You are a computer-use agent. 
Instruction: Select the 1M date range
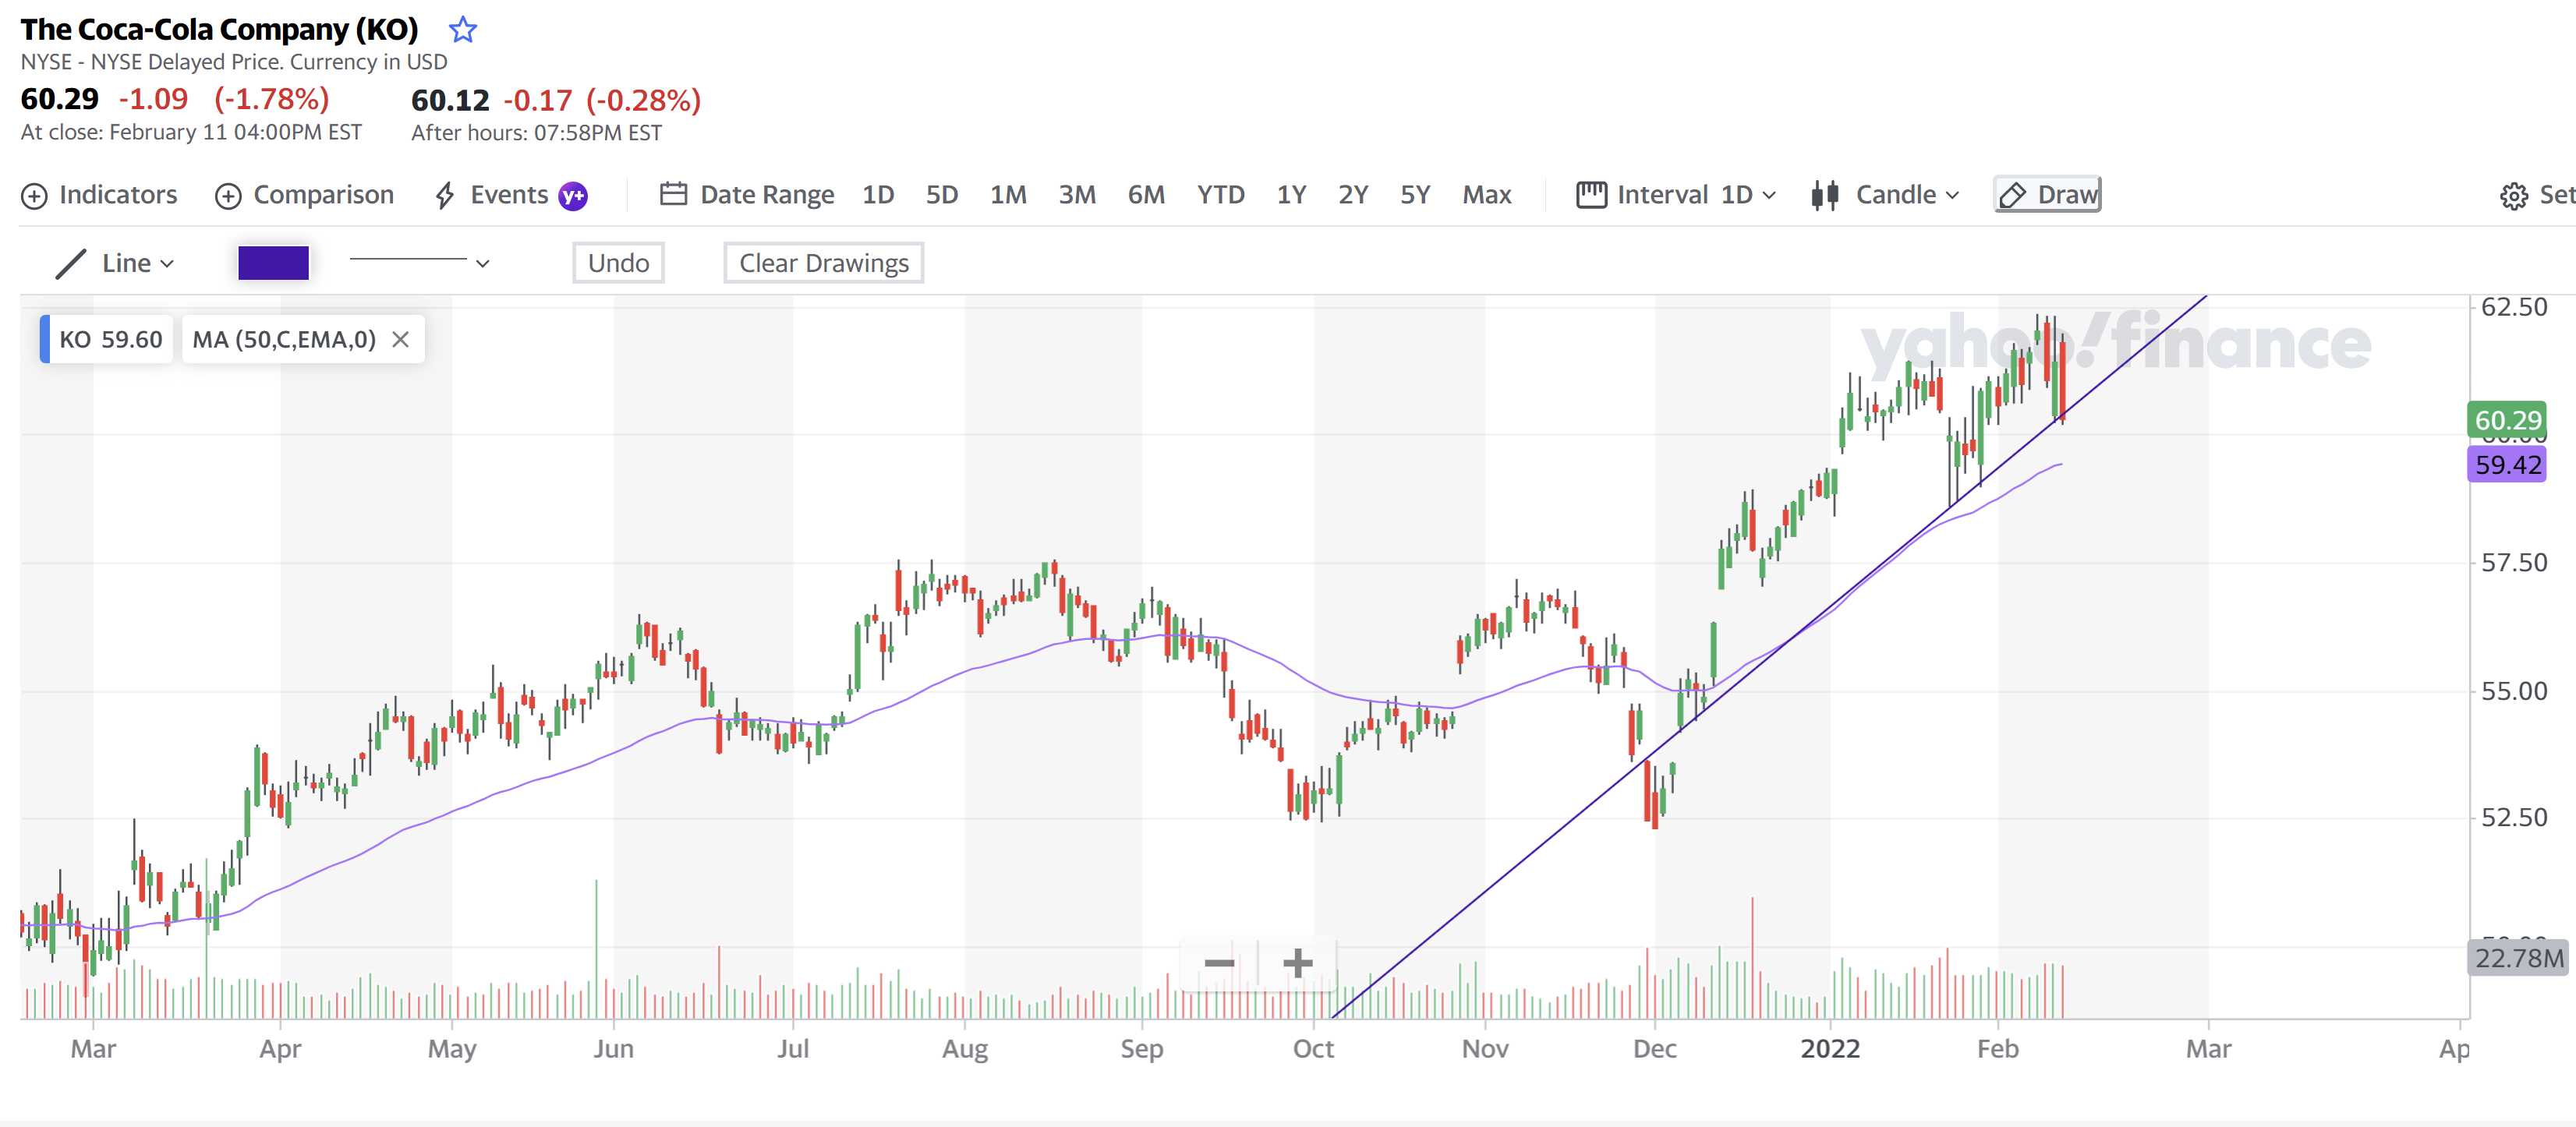(1008, 195)
